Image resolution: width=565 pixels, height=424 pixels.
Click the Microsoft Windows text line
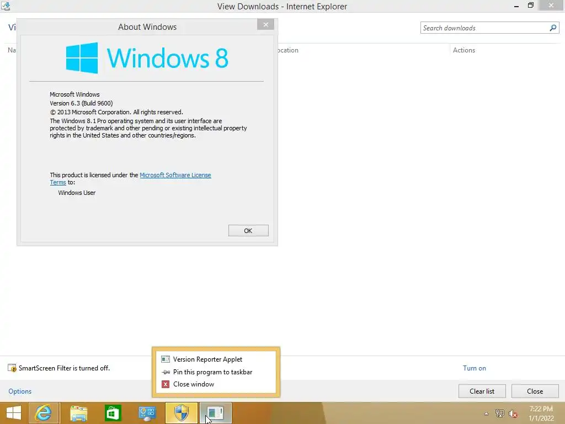tap(74, 94)
